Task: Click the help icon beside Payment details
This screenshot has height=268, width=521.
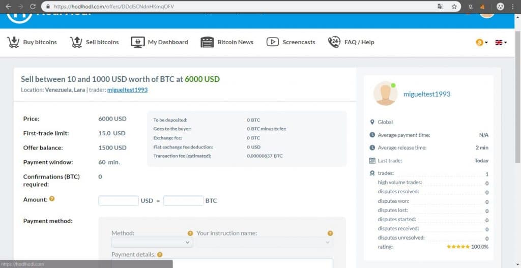Action: coord(159,255)
